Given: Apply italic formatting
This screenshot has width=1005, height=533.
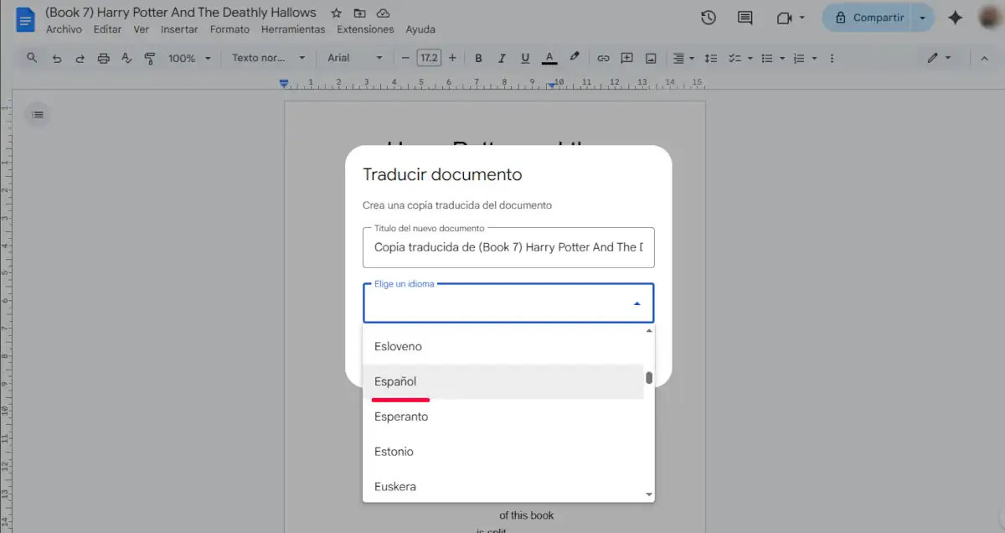Looking at the screenshot, I should click(x=502, y=58).
